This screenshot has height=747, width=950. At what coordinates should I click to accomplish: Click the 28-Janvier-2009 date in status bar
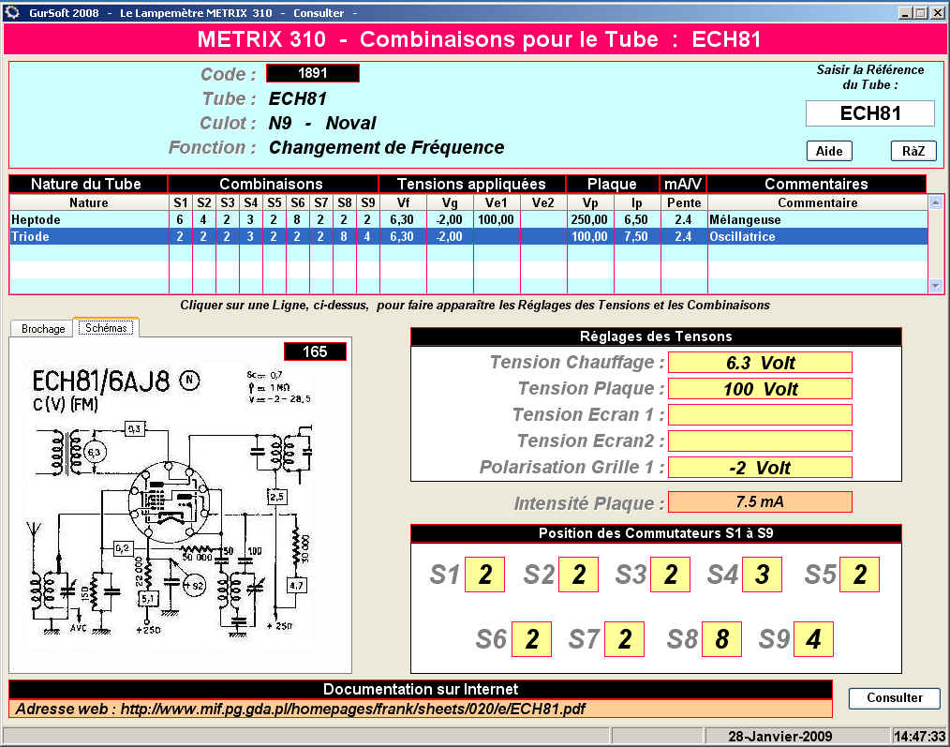pyautogui.click(x=779, y=737)
